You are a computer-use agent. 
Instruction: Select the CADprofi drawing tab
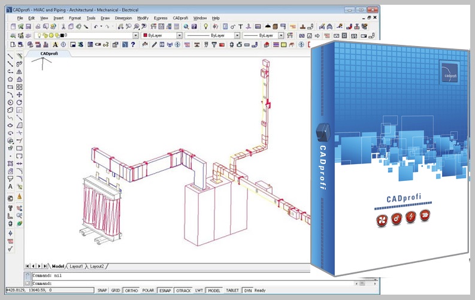(49, 53)
